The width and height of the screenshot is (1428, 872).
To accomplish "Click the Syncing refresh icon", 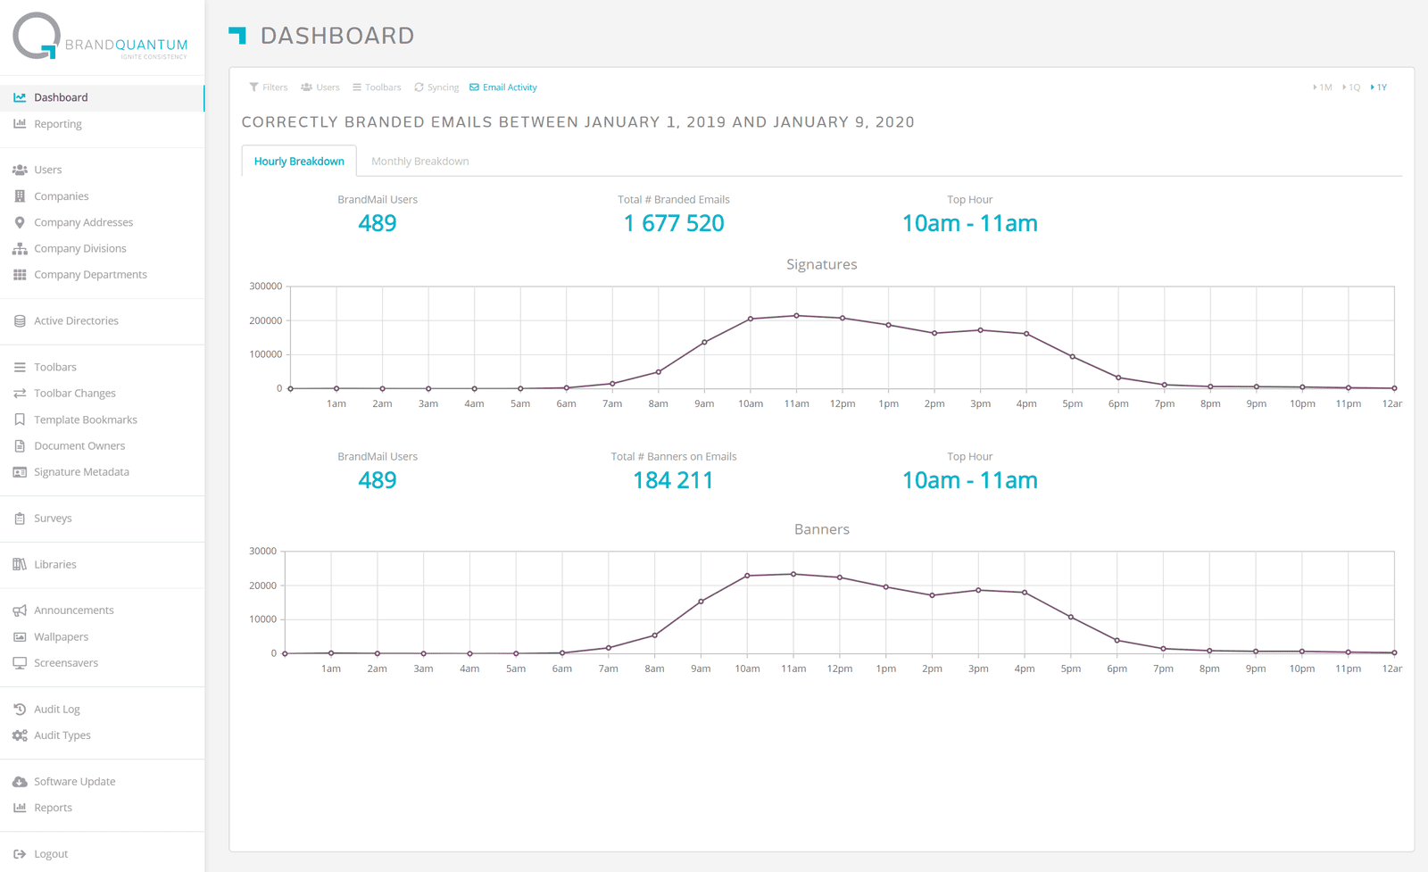I will click(x=419, y=87).
